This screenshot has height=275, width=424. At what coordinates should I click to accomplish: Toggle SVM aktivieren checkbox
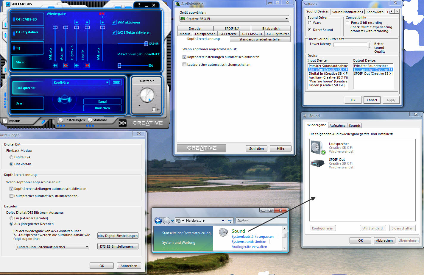tap(114, 22)
